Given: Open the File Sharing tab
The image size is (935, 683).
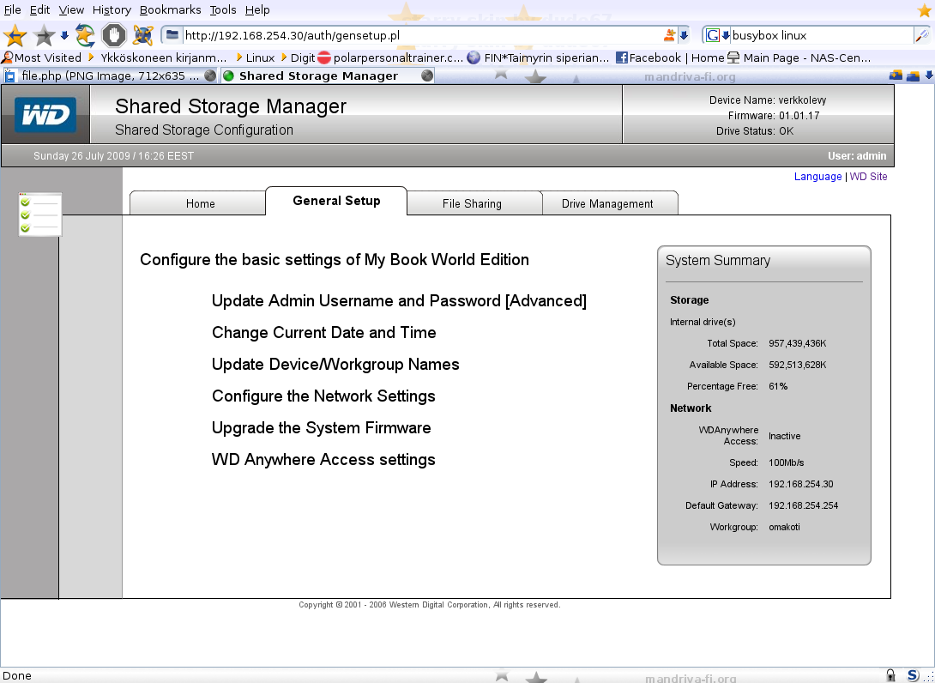Looking at the screenshot, I should coord(474,203).
